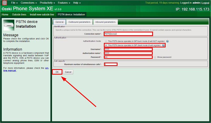
Task: Select SIP client mode radio button
Action: [106, 45]
